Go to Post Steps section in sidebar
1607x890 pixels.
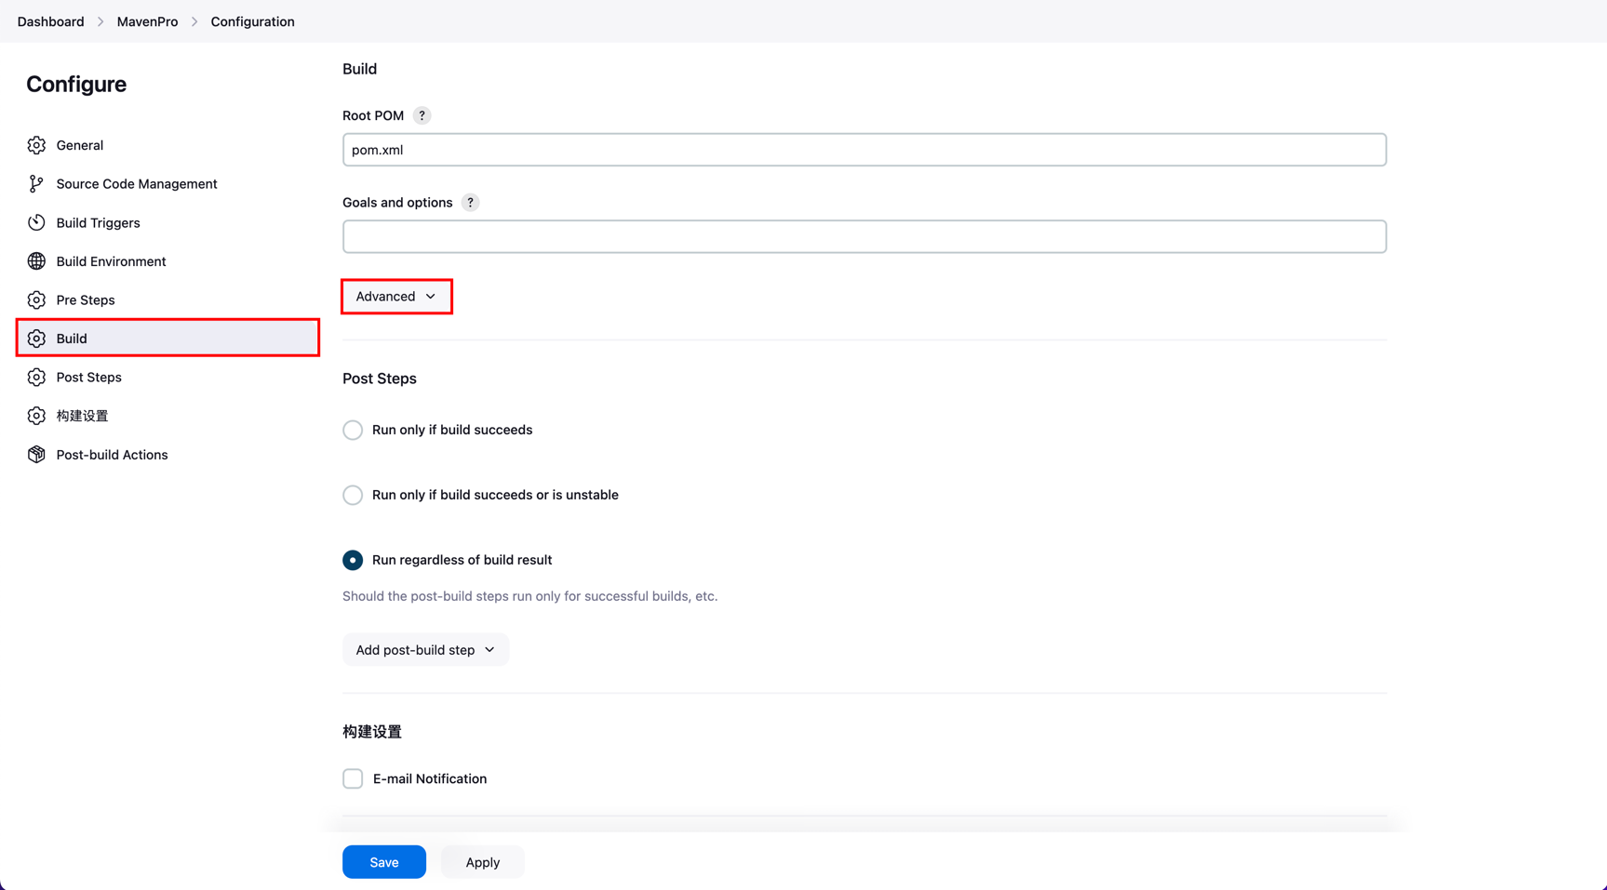[89, 378]
